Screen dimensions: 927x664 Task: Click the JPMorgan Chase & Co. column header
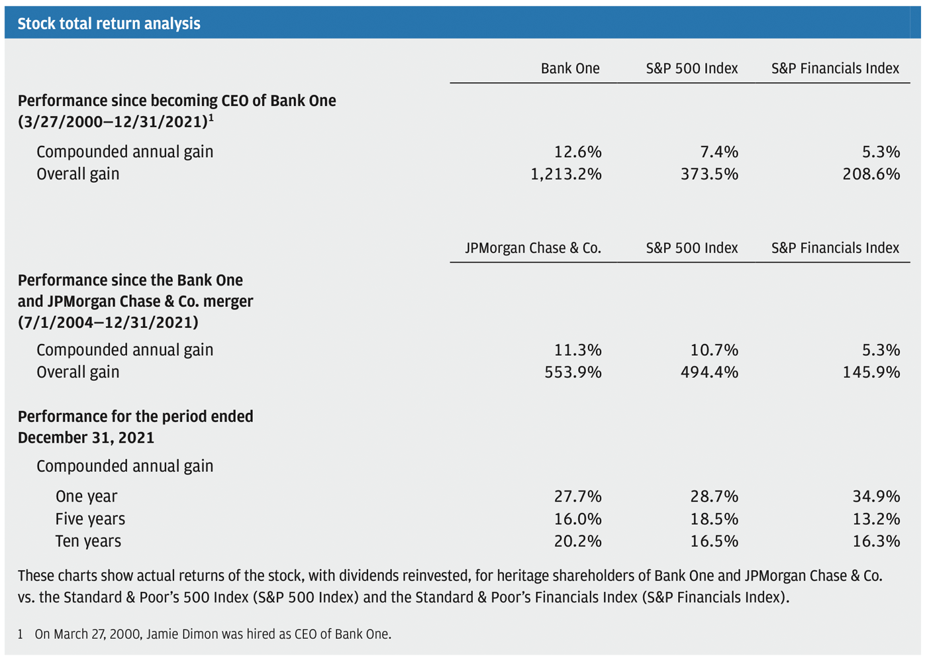[533, 249]
